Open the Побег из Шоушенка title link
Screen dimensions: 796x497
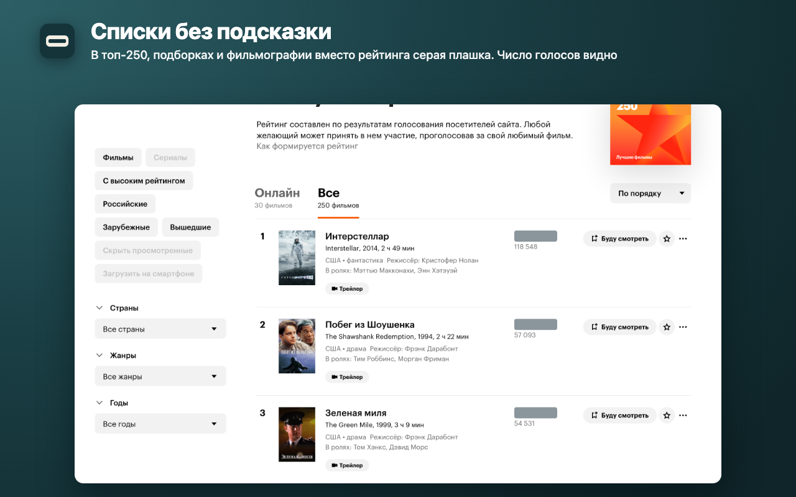click(x=370, y=324)
